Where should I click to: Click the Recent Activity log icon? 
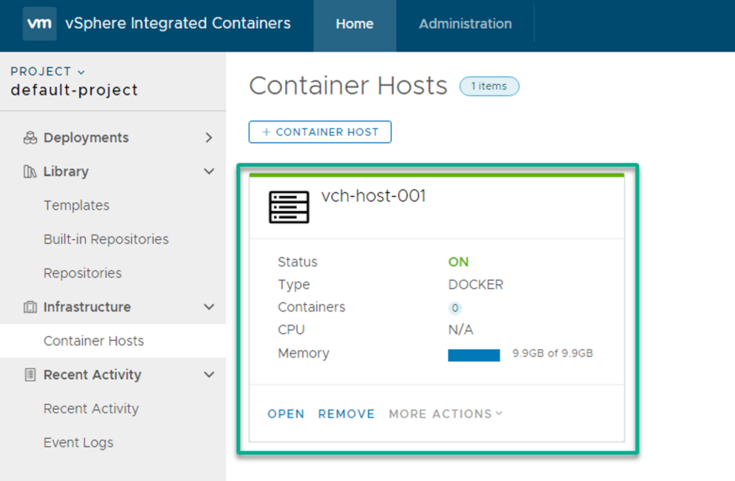30,375
